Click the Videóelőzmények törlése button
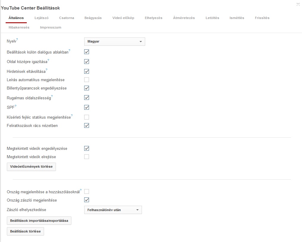Viewport: 302px width, 242px height. coord(31,167)
